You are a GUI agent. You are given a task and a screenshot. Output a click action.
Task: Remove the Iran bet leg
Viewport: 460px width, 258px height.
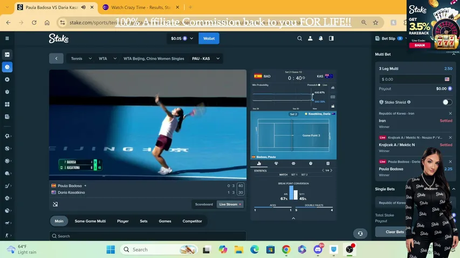(450, 113)
